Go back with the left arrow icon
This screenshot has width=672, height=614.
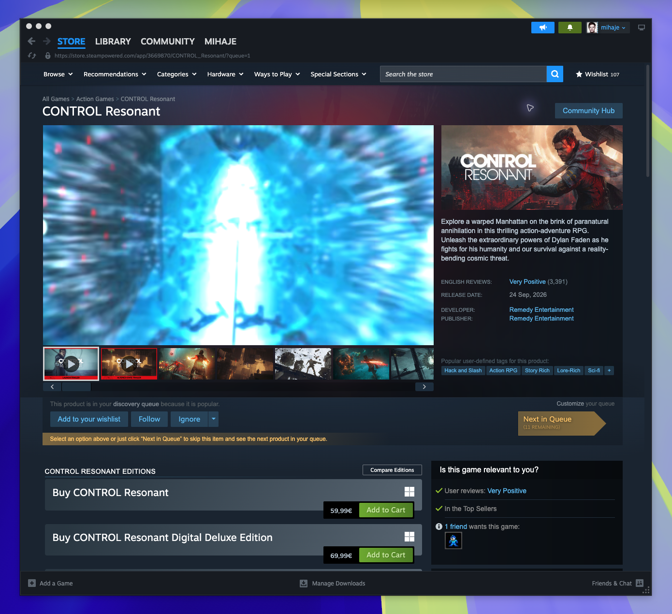(31, 41)
